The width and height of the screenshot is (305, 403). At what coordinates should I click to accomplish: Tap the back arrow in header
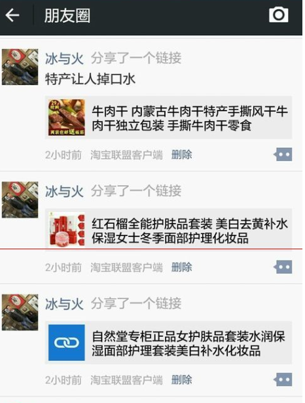12,15
